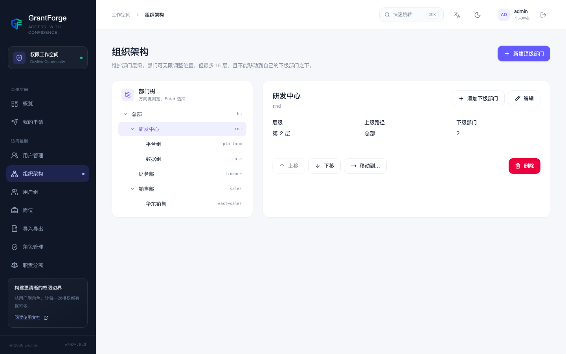The width and height of the screenshot is (566, 354).
Task: Select 平台组 in the department tree
Action: click(x=182, y=144)
